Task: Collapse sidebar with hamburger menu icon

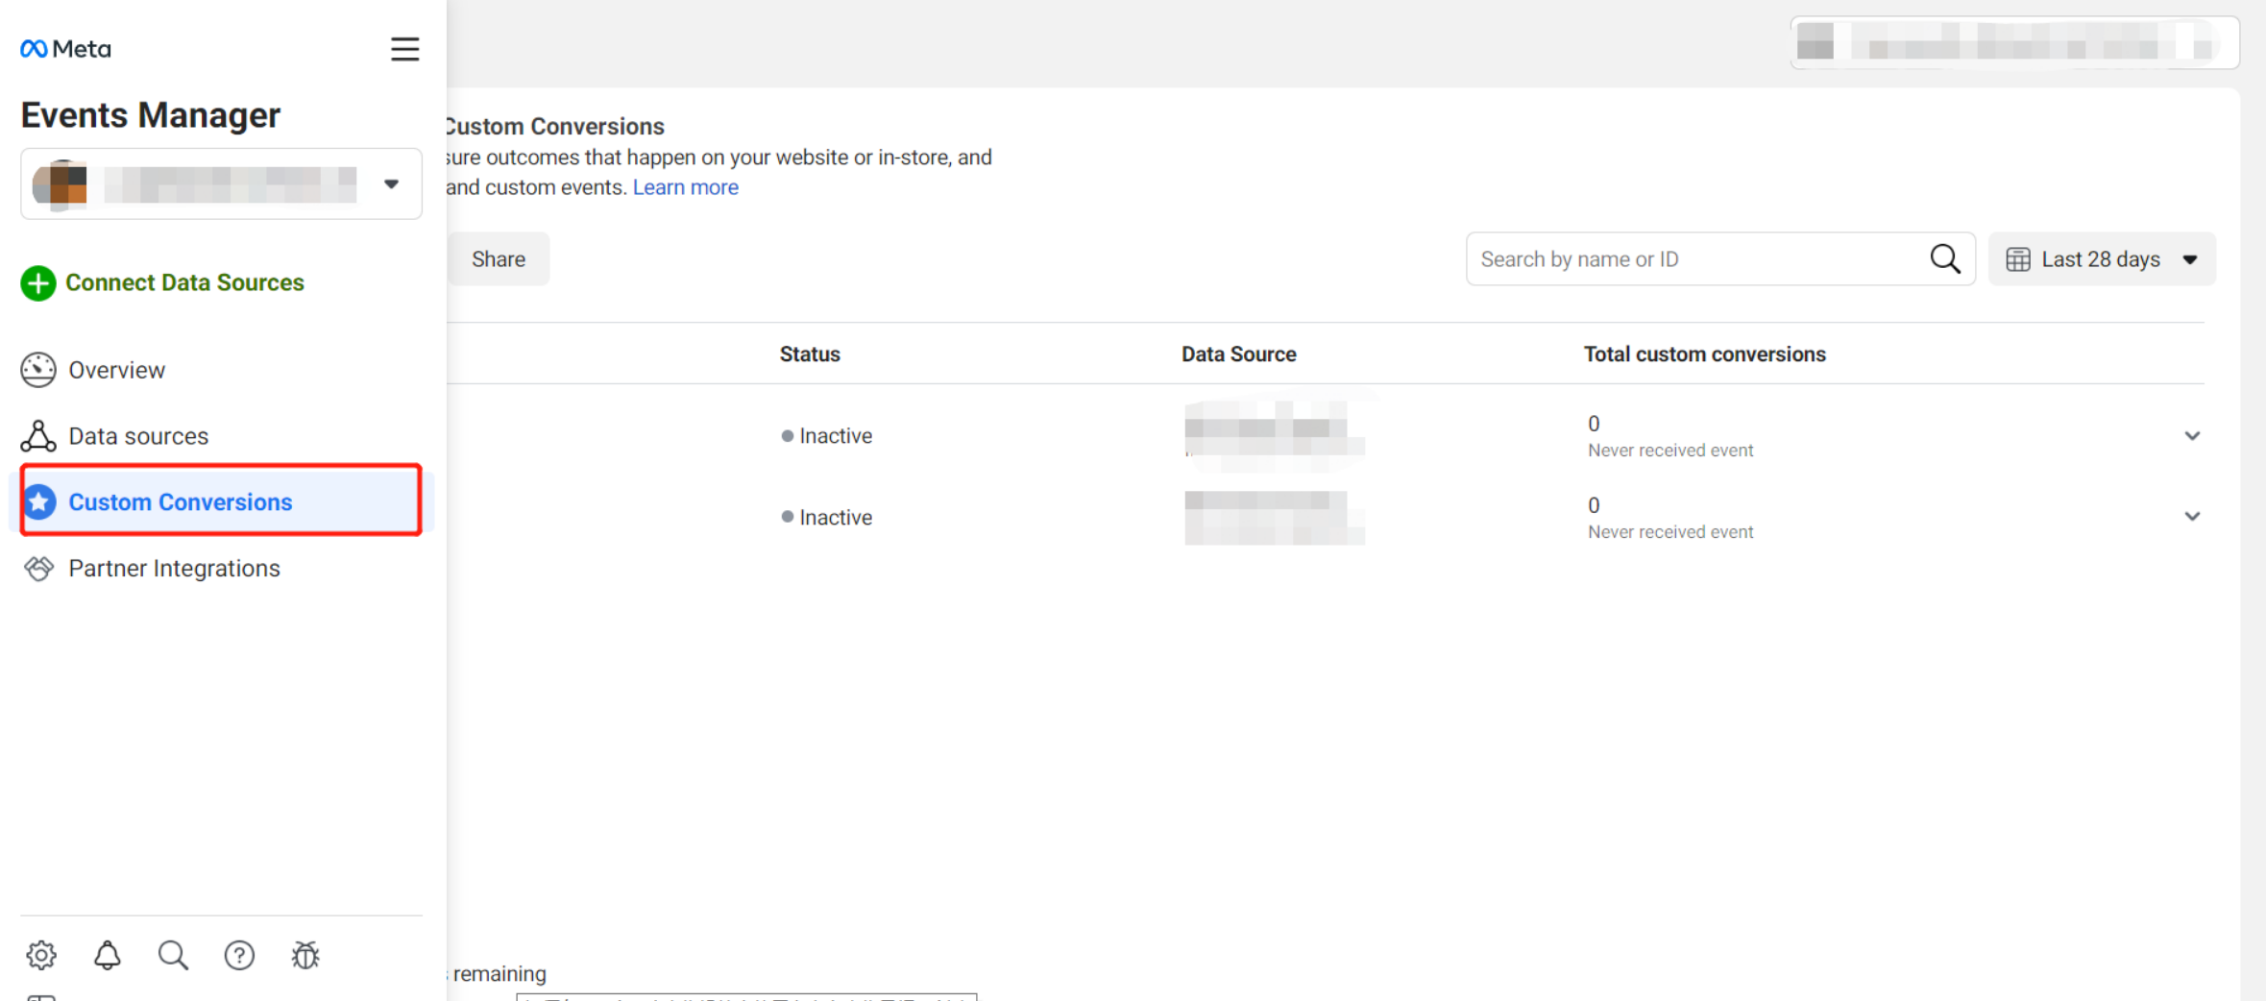Action: click(404, 49)
